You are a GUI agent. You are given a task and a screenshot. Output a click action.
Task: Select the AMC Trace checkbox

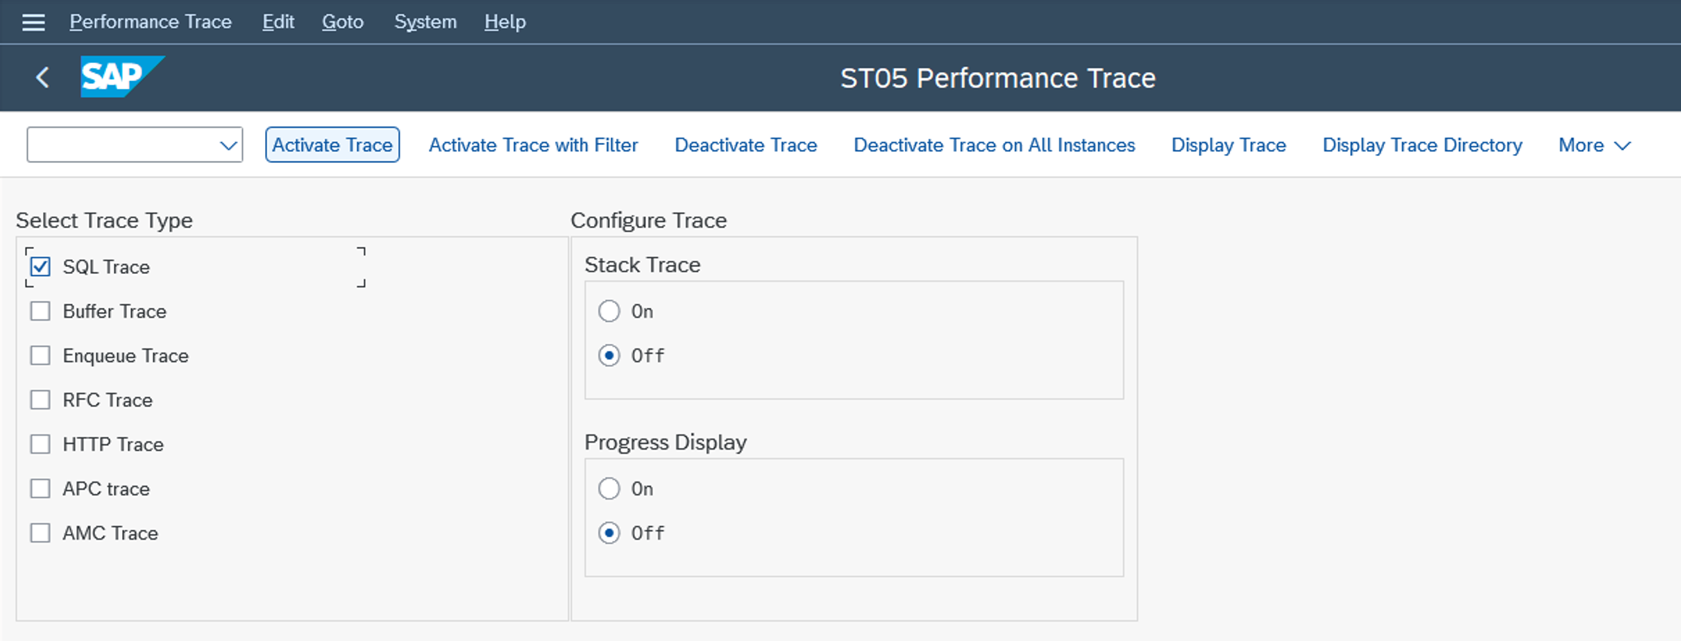click(40, 533)
